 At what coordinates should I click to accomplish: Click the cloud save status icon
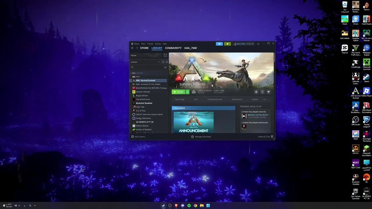coord(194,92)
